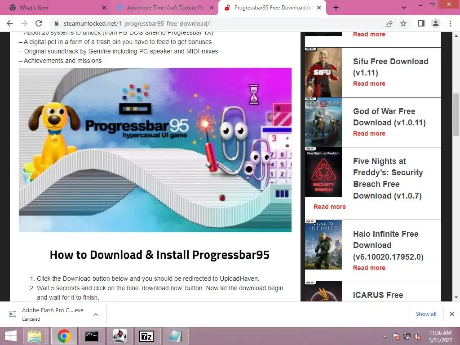Image resolution: width=460 pixels, height=345 pixels.
Task: Open the Five Nights at Freddy's thumbnail
Action: pos(323,172)
